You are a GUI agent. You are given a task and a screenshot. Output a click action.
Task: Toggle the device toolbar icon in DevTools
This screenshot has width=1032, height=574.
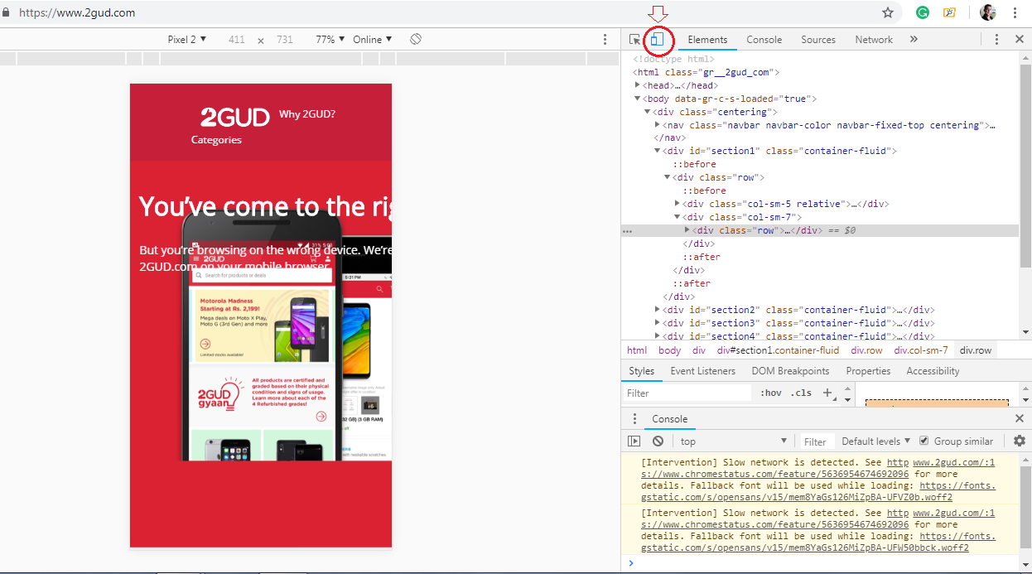pos(658,39)
